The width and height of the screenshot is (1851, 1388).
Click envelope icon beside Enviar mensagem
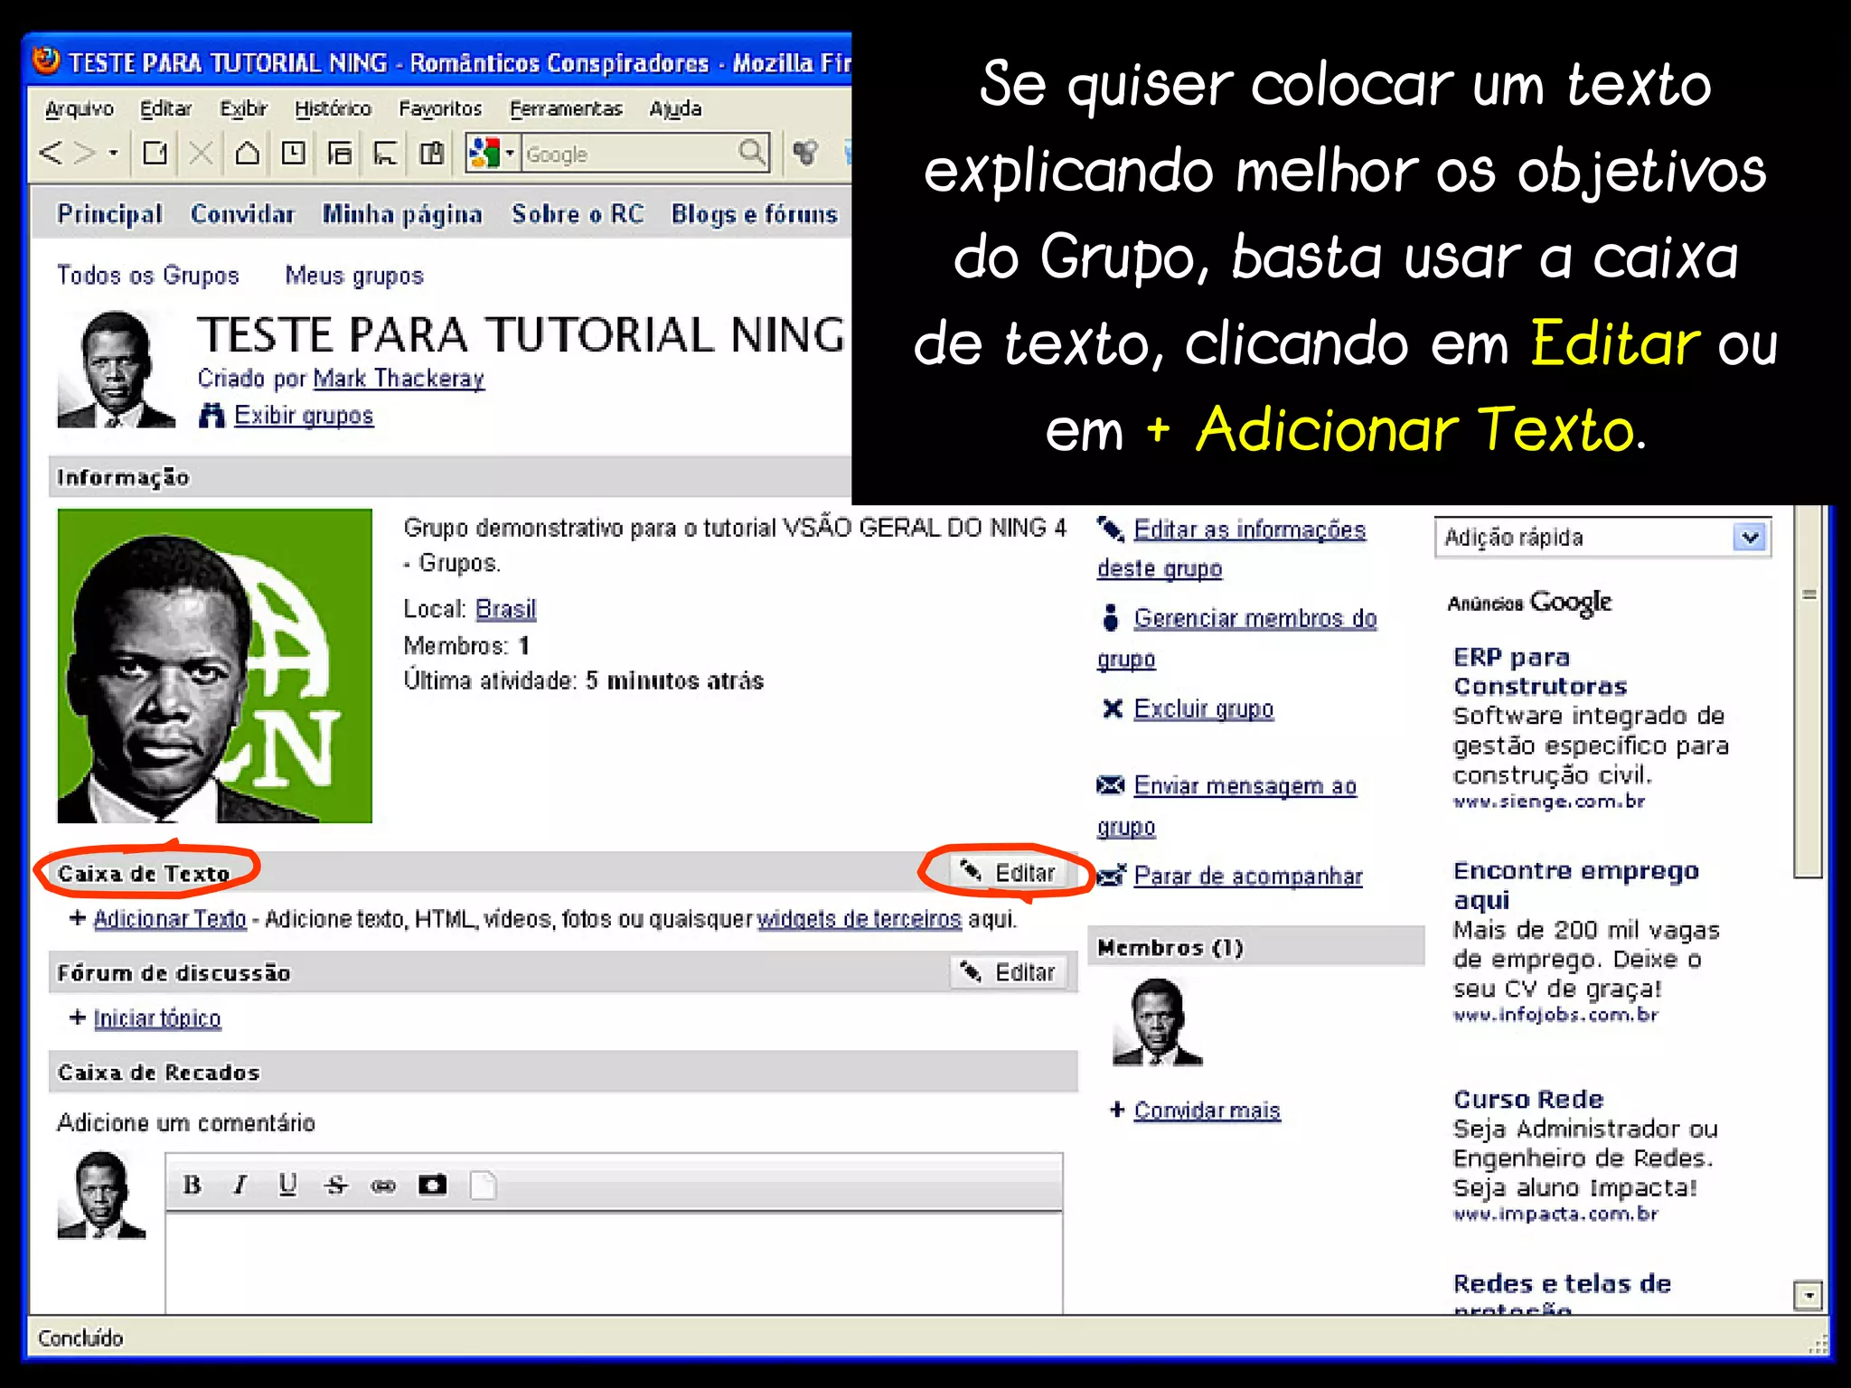click(x=1110, y=784)
